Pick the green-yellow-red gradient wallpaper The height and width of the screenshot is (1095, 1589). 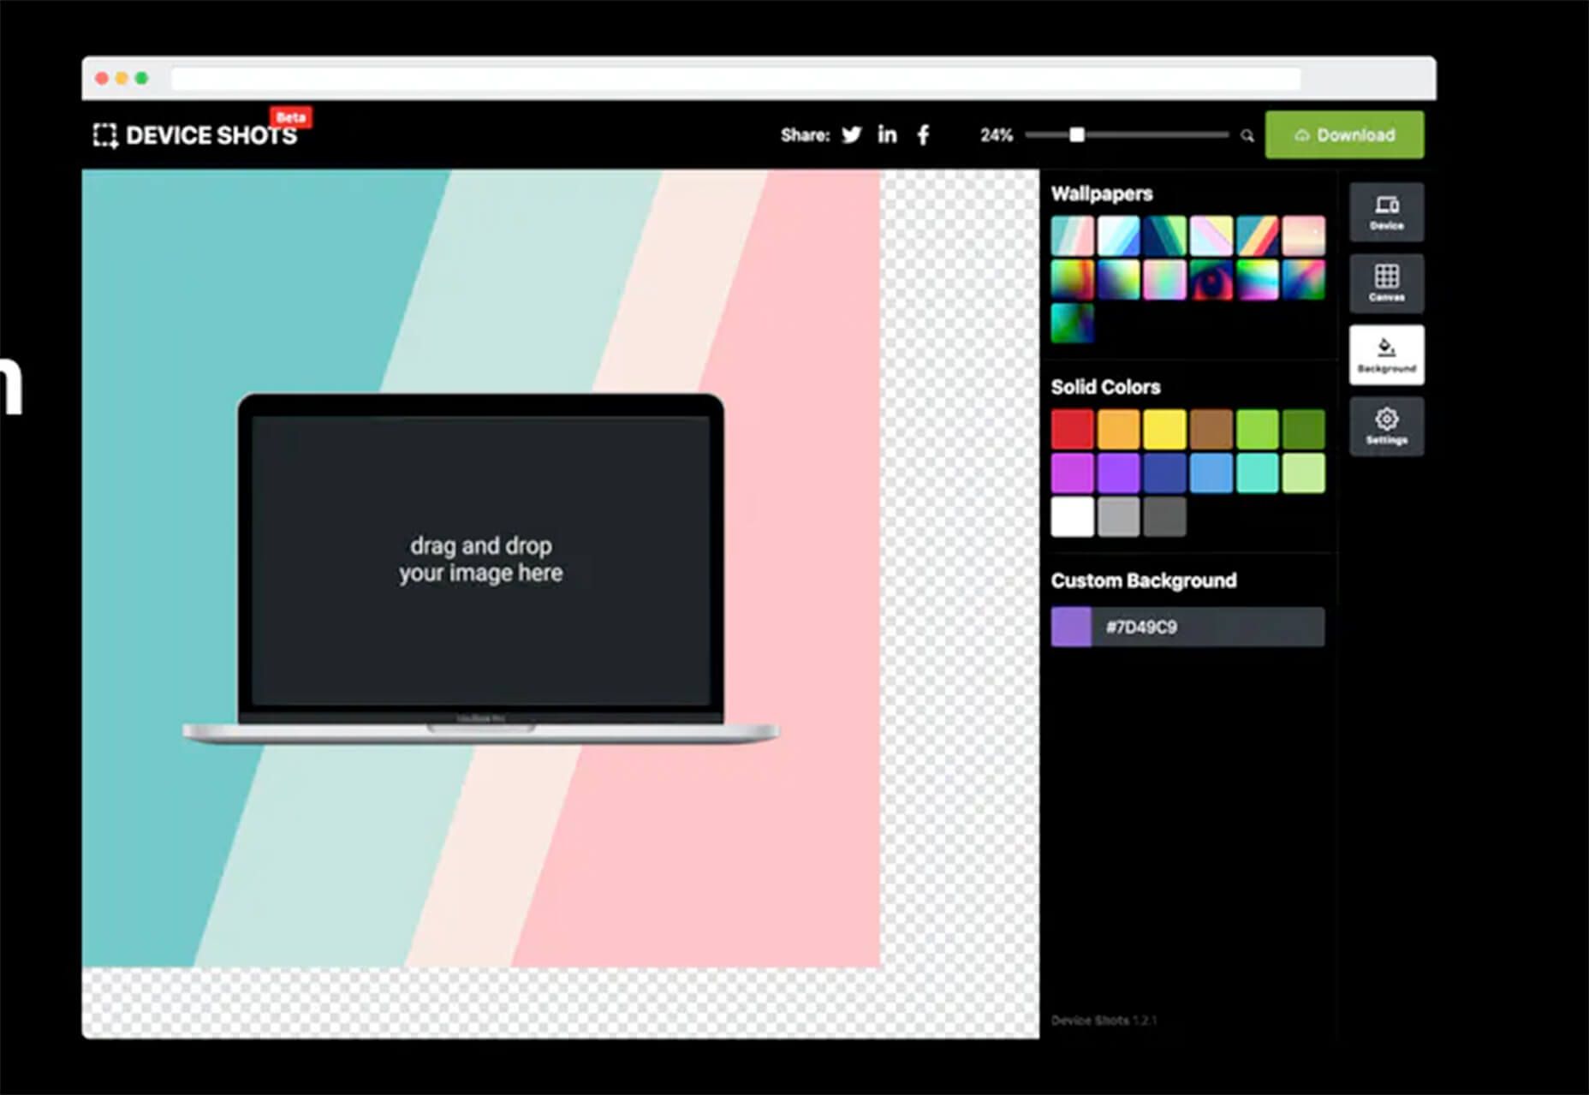pyautogui.click(x=1072, y=280)
